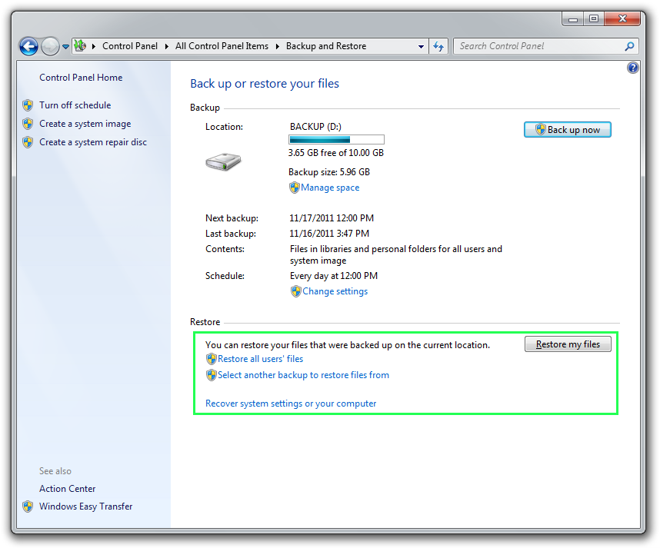This screenshot has width=660, height=548.
Task: Open the address bar dropdown arrow
Action: (x=421, y=46)
